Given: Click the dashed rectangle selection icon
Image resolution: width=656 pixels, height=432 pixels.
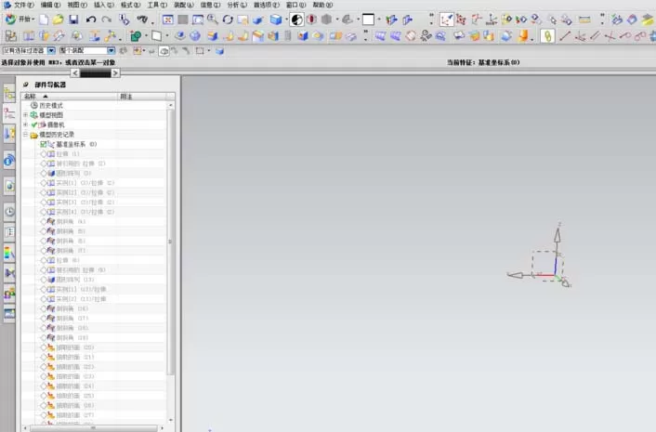Looking at the screenshot, I should tap(200, 51).
